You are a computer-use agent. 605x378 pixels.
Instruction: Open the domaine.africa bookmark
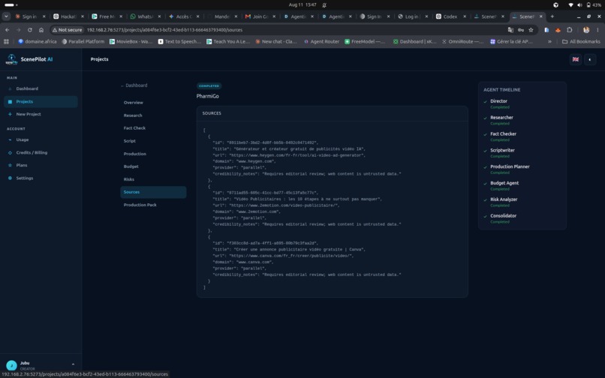pos(37,42)
